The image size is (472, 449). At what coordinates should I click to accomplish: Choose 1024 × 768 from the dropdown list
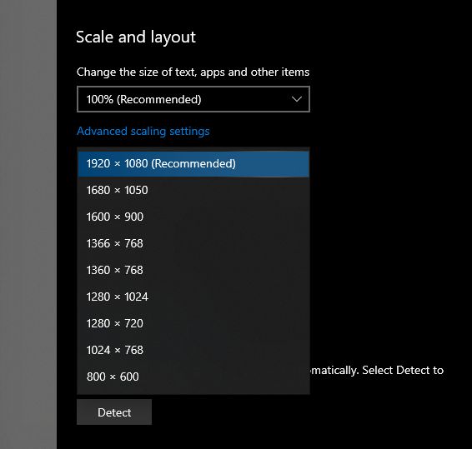pyautogui.click(x=193, y=350)
